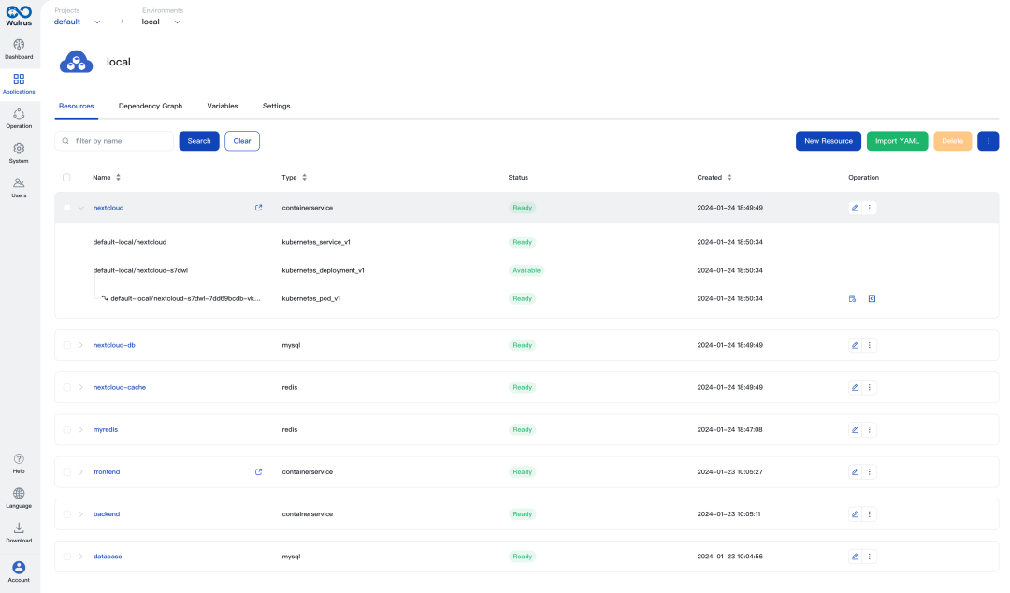Open terminal for the nextcloud pod

(872, 298)
